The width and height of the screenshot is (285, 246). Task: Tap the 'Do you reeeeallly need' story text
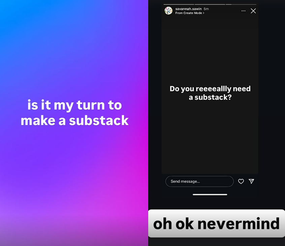tap(210, 89)
